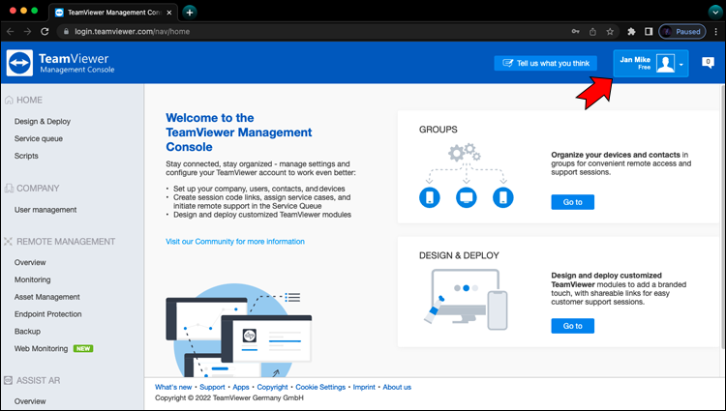Open Endpoint Protection in sidebar
The width and height of the screenshot is (726, 411).
[47, 314]
